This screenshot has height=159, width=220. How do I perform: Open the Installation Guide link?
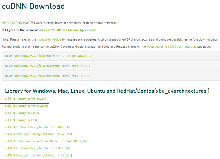tap(49, 39)
